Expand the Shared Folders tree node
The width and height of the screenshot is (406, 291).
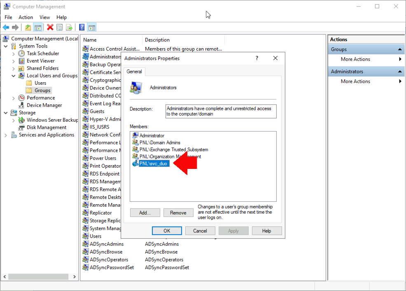point(14,69)
